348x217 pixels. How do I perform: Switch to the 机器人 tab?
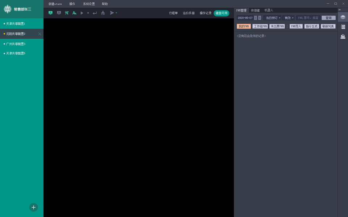[x=269, y=10]
